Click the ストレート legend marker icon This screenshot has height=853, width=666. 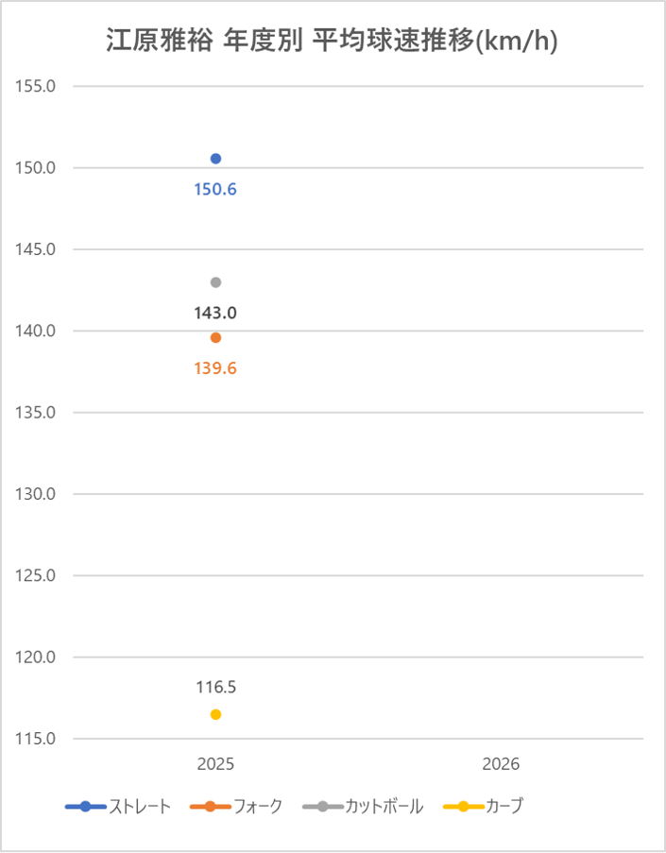click(85, 807)
